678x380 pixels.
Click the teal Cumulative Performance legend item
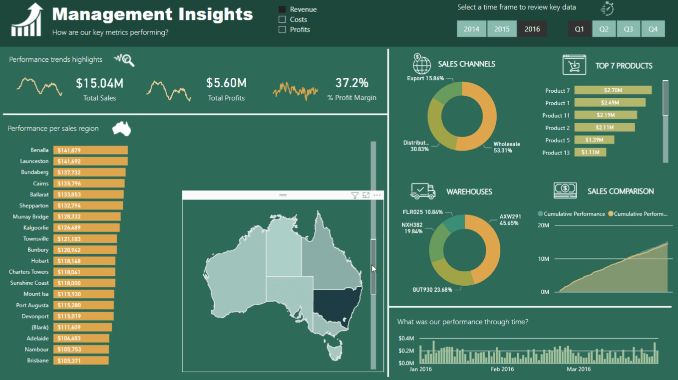pos(571,214)
